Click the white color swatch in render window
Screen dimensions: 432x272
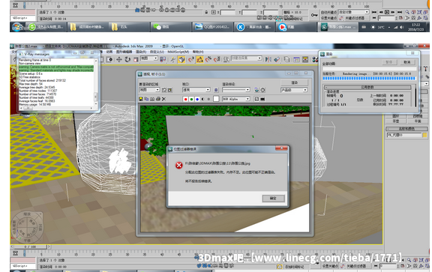[x=216, y=99]
